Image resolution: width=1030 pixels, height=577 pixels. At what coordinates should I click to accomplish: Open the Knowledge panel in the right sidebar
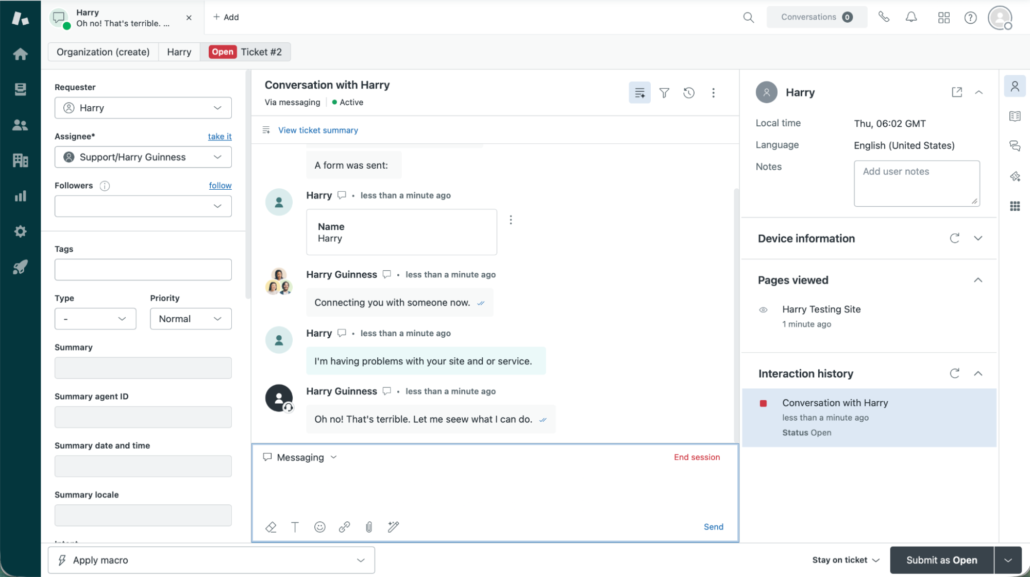[1015, 116]
